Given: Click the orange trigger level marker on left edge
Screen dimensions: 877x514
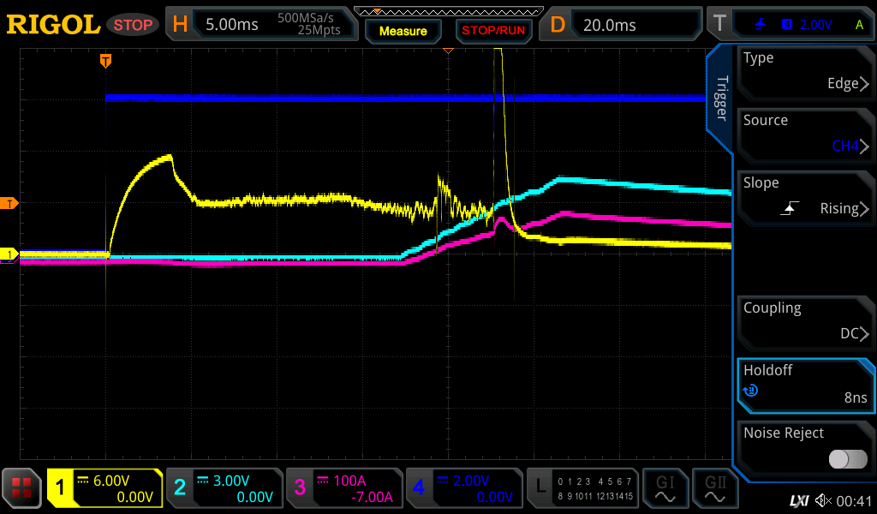Looking at the screenshot, I should point(10,203).
